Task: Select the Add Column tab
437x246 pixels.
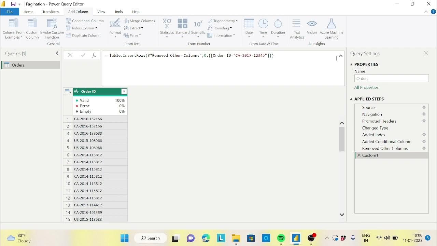Action: (78, 12)
